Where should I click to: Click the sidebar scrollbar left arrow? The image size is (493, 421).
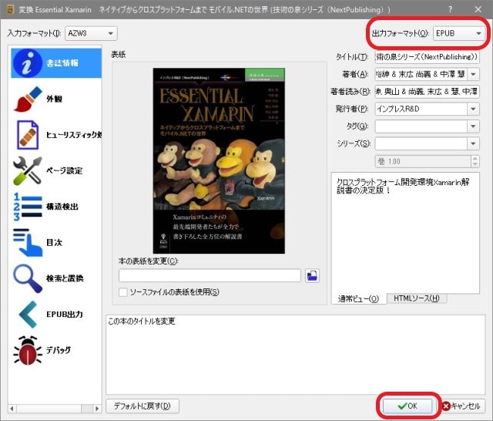12,409
